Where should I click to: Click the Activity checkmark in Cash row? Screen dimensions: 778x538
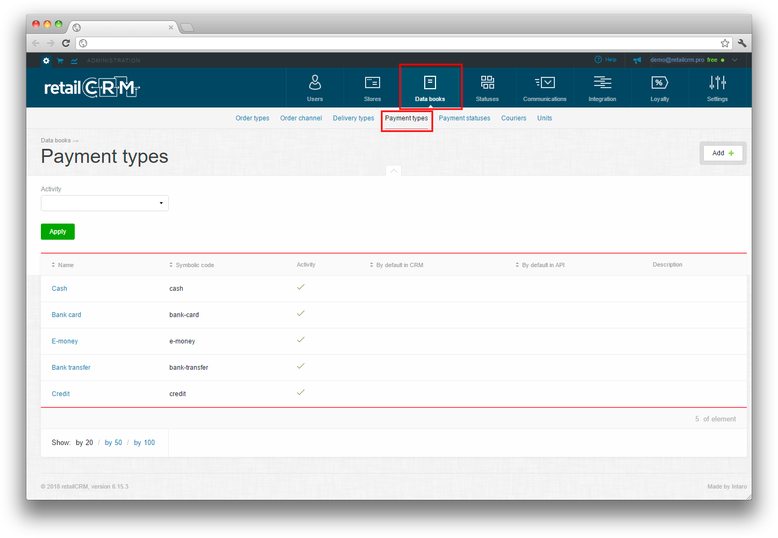[x=301, y=287]
